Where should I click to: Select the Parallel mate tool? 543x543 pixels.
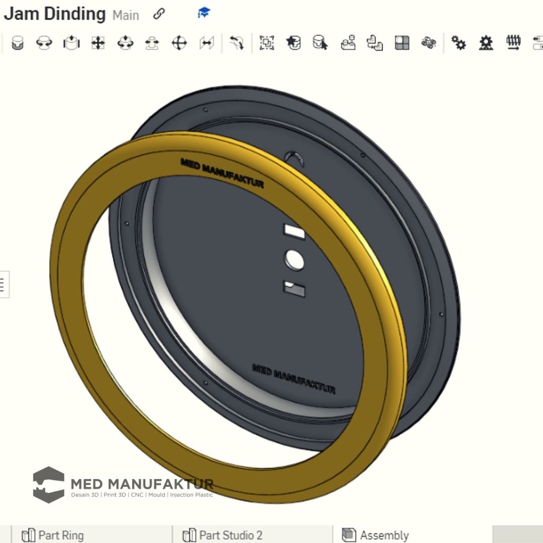pos(207,43)
